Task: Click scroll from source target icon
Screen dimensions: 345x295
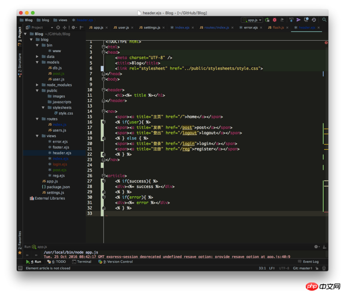Action: [x=58, y=27]
